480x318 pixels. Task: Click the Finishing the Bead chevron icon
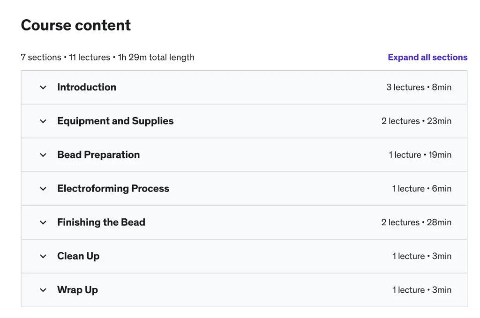tap(43, 222)
